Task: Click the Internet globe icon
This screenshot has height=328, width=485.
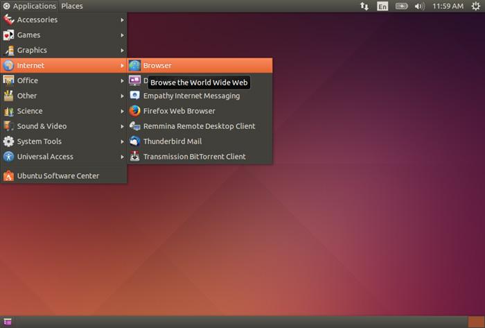Action: click(8, 65)
